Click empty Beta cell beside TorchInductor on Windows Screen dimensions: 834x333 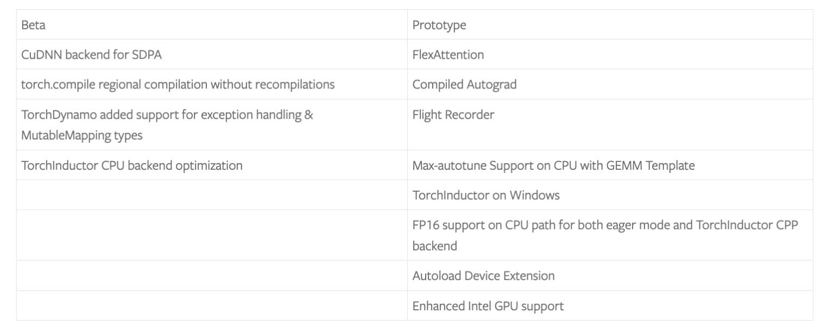212,195
